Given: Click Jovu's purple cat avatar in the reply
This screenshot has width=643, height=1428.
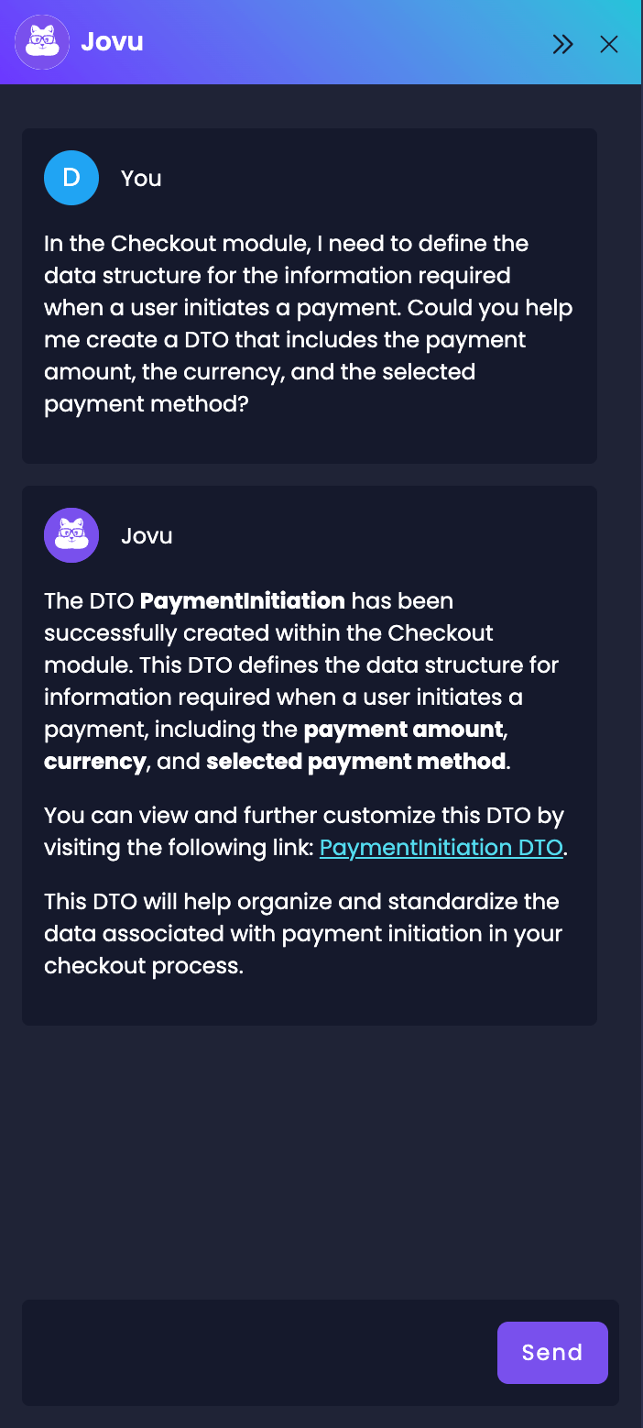Looking at the screenshot, I should 71,534.
